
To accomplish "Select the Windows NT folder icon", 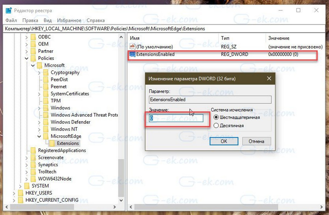I will coord(46,129).
